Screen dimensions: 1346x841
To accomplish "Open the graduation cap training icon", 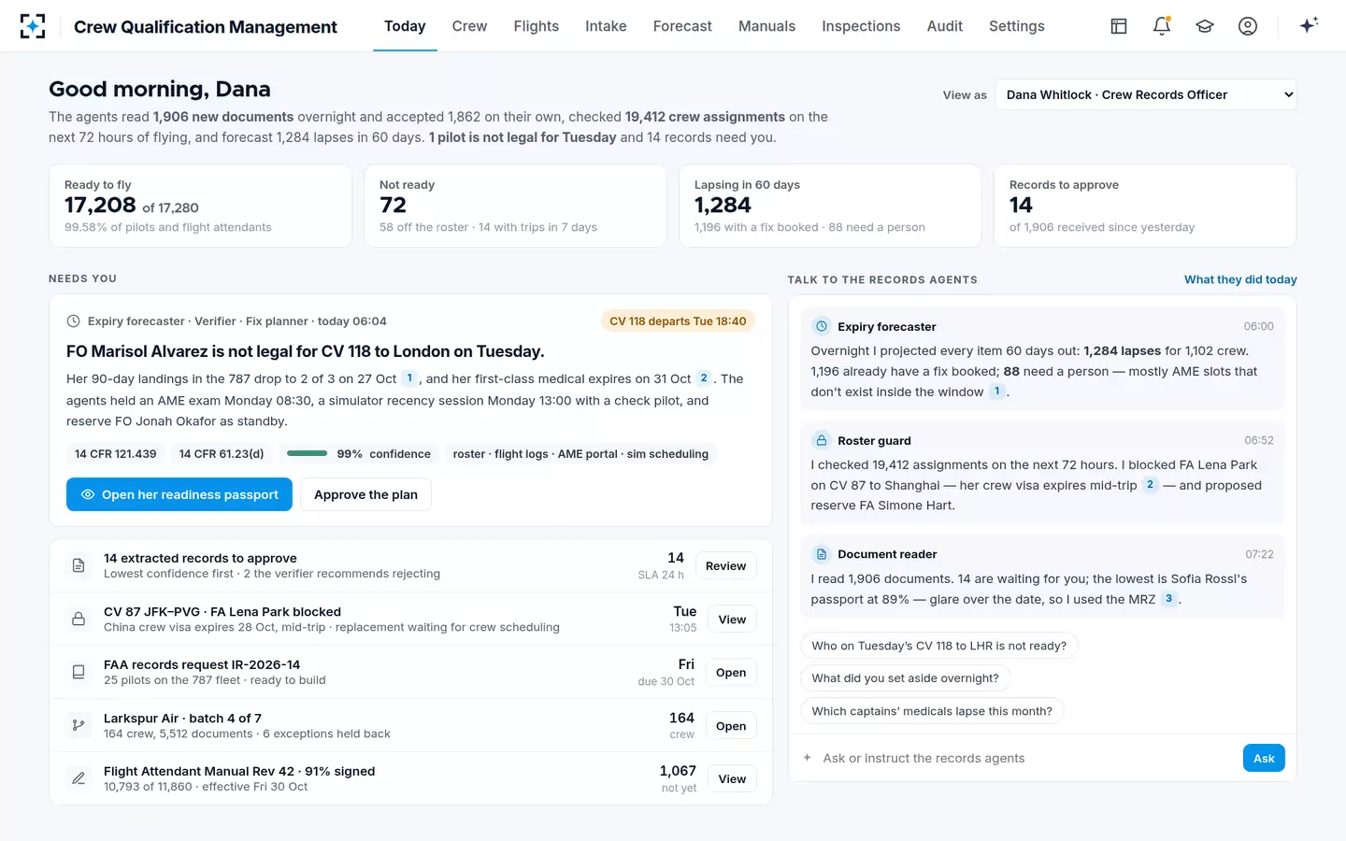I will (x=1205, y=26).
